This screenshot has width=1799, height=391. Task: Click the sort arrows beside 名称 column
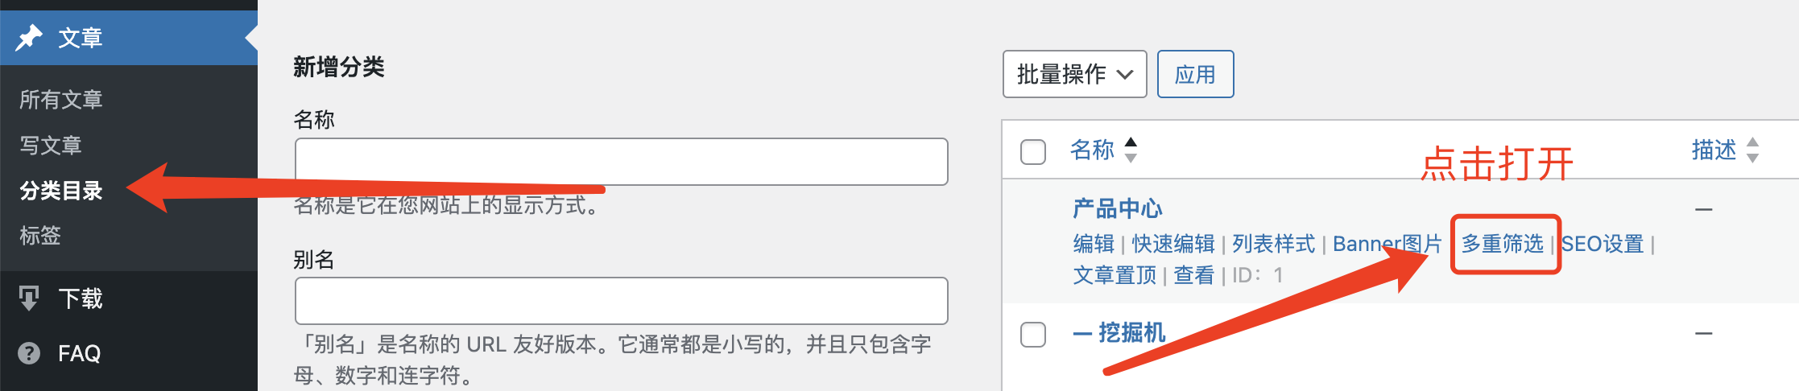pos(1131,150)
